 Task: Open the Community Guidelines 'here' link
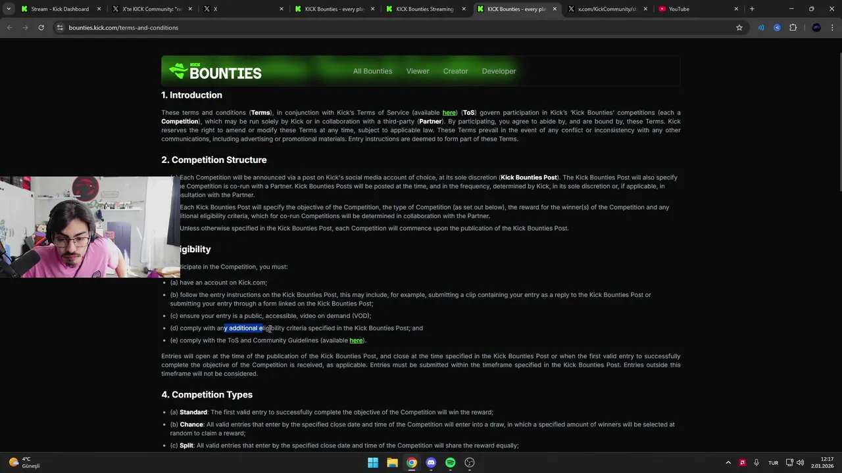tap(356, 340)
